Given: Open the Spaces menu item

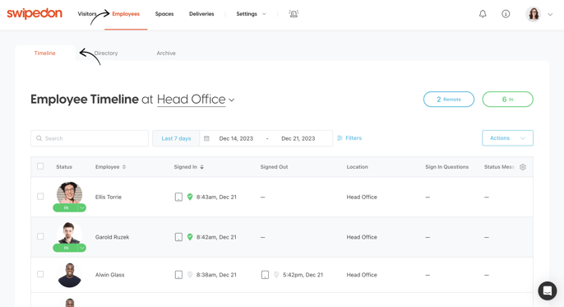Looking at the screenshot, I should pyautogui.click(x=164, y=14).
